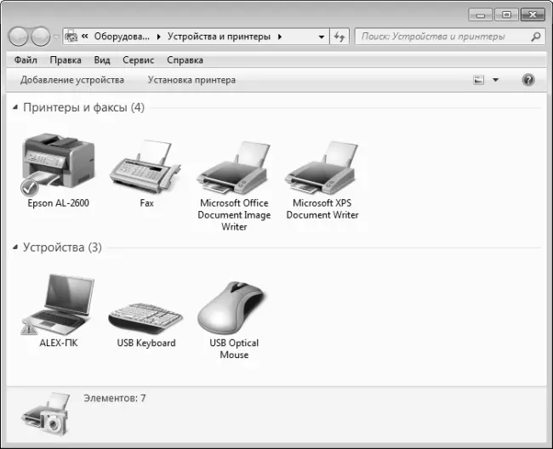Open the Вид menu

(x=102, y=60)
